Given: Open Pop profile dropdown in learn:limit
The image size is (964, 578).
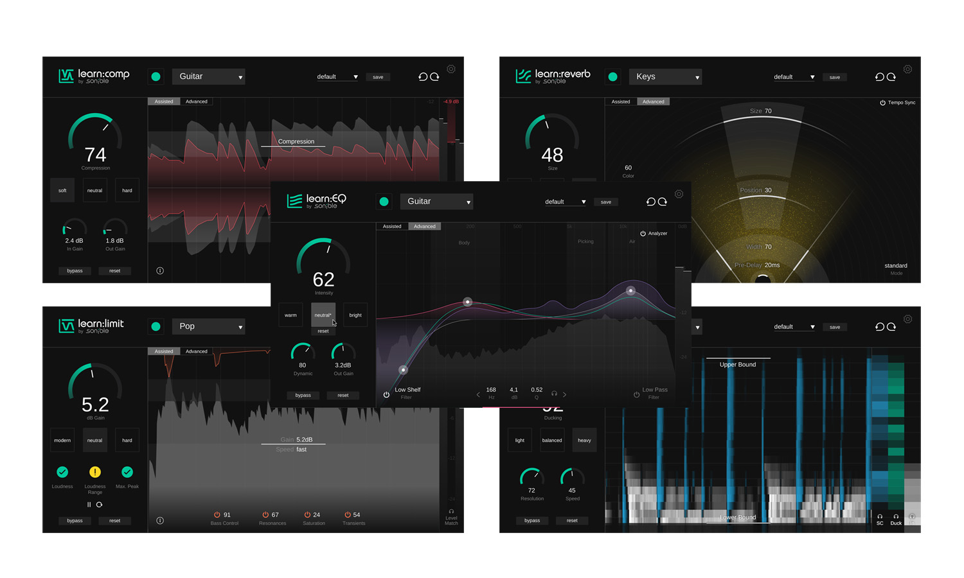Looking at the screenshot, I should 209,326.
